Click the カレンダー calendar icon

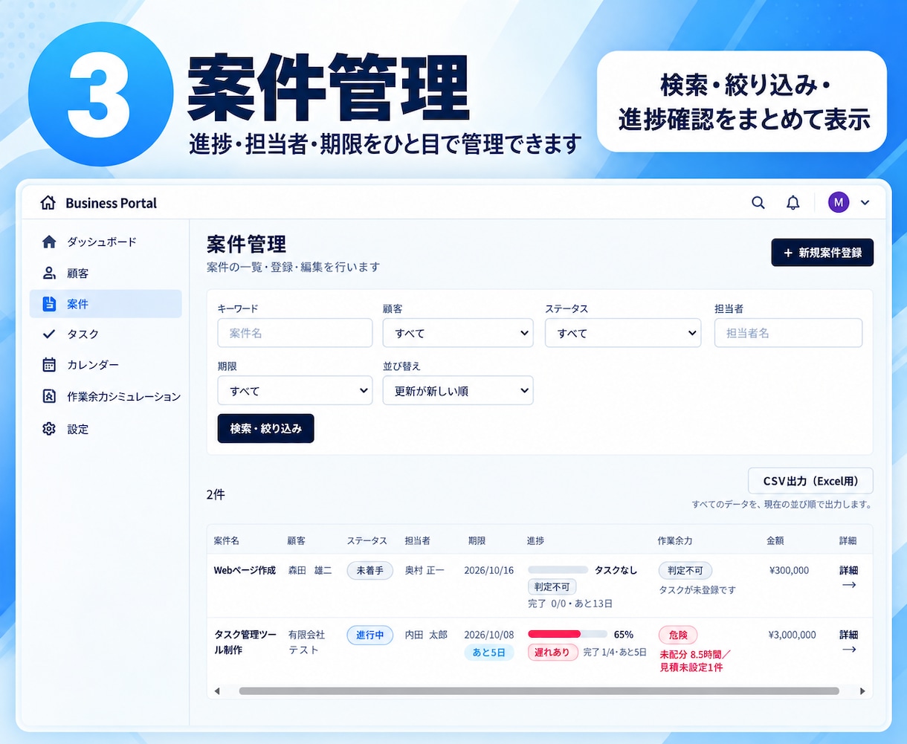[x=49, y=364]
